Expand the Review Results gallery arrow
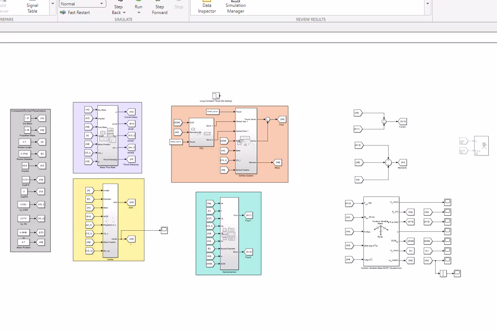Screen dimensions: 497x332 click(427, 4)
